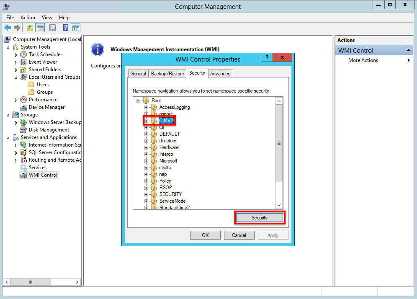Select the Event Viewer icon in tree
The image size is (417, 299).
pos(24,62)
